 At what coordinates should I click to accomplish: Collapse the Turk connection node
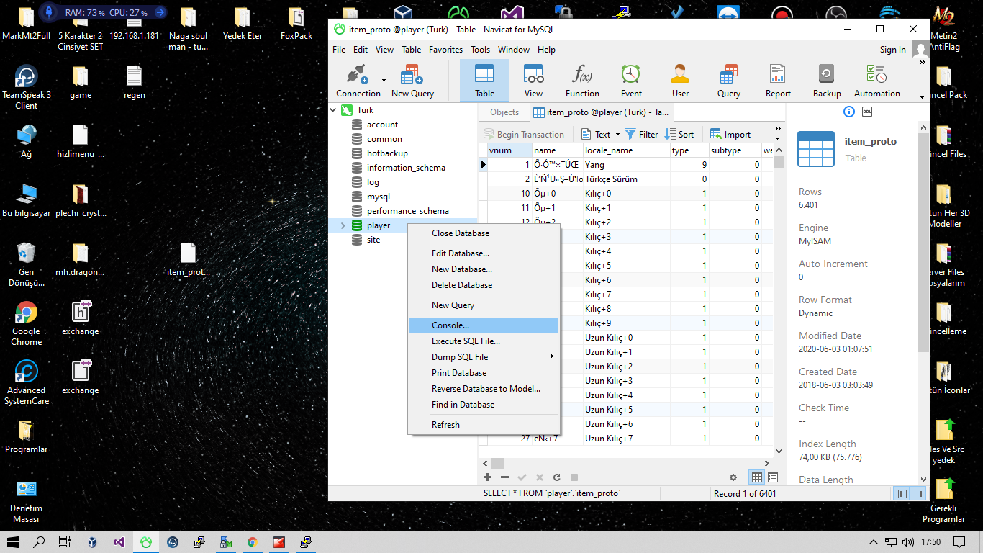[x=333, y=110]
